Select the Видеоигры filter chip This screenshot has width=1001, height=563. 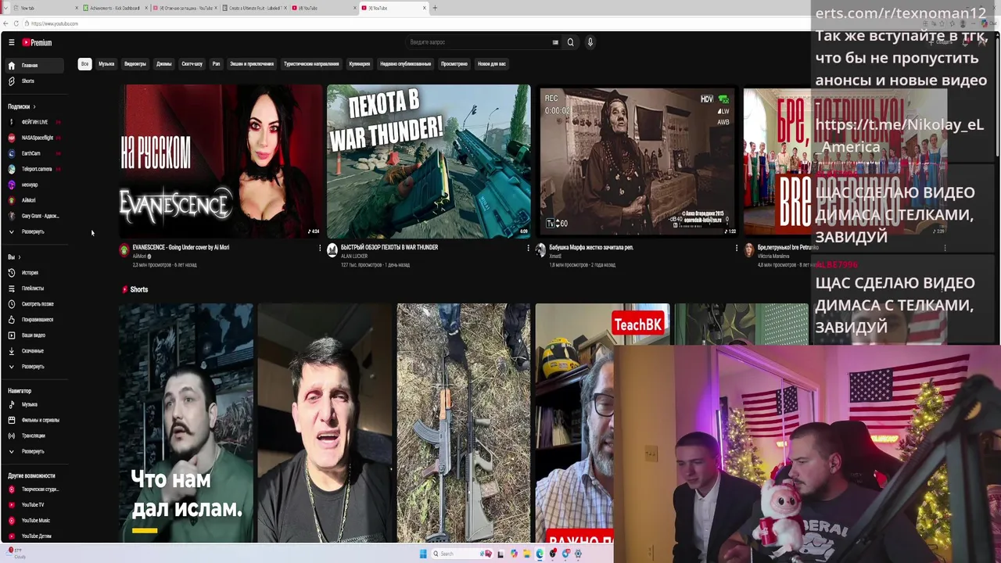135,64
